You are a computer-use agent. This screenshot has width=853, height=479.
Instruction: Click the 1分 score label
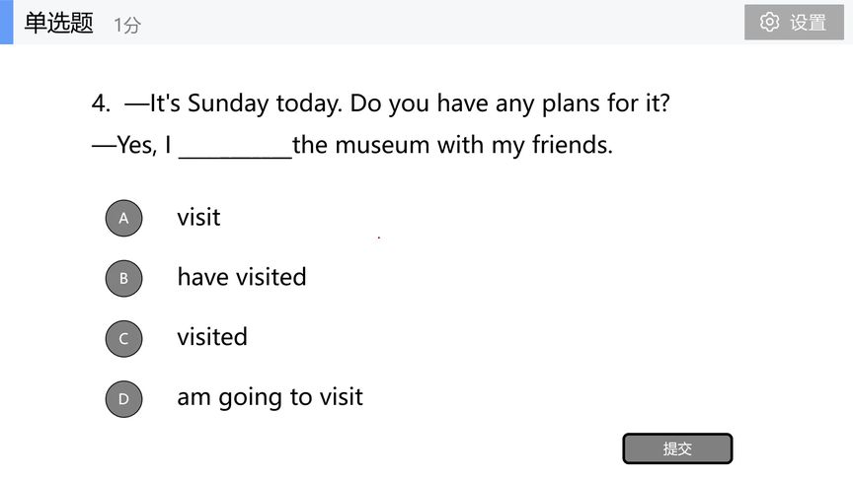click(x=127, y=26)
